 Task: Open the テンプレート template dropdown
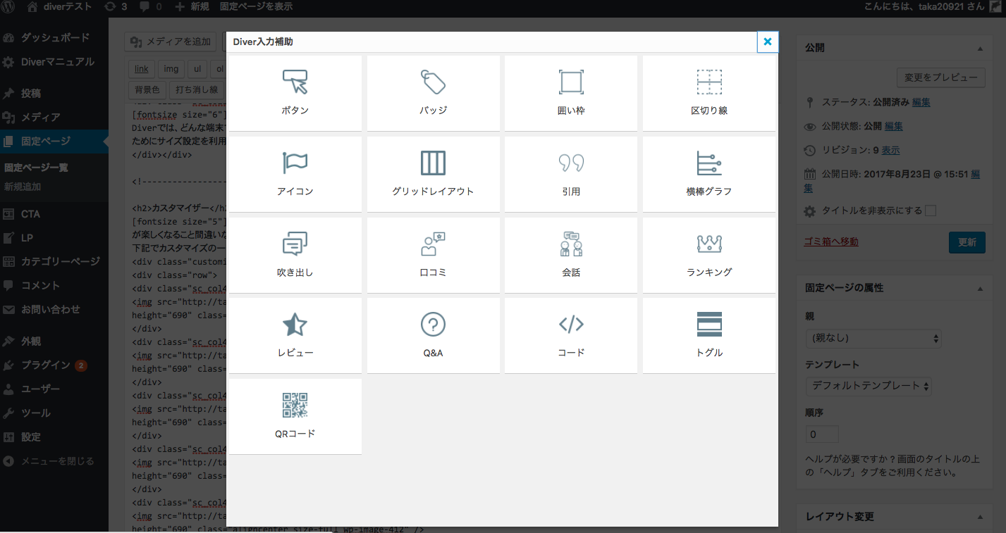[869, 386]
